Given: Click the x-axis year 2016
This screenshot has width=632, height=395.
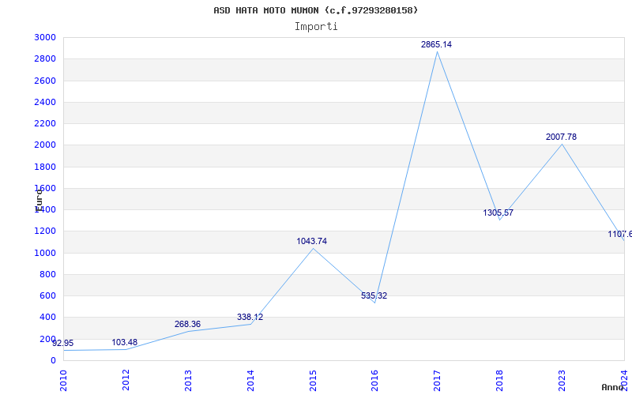Looking at the screenshot, I should [374, 380].
